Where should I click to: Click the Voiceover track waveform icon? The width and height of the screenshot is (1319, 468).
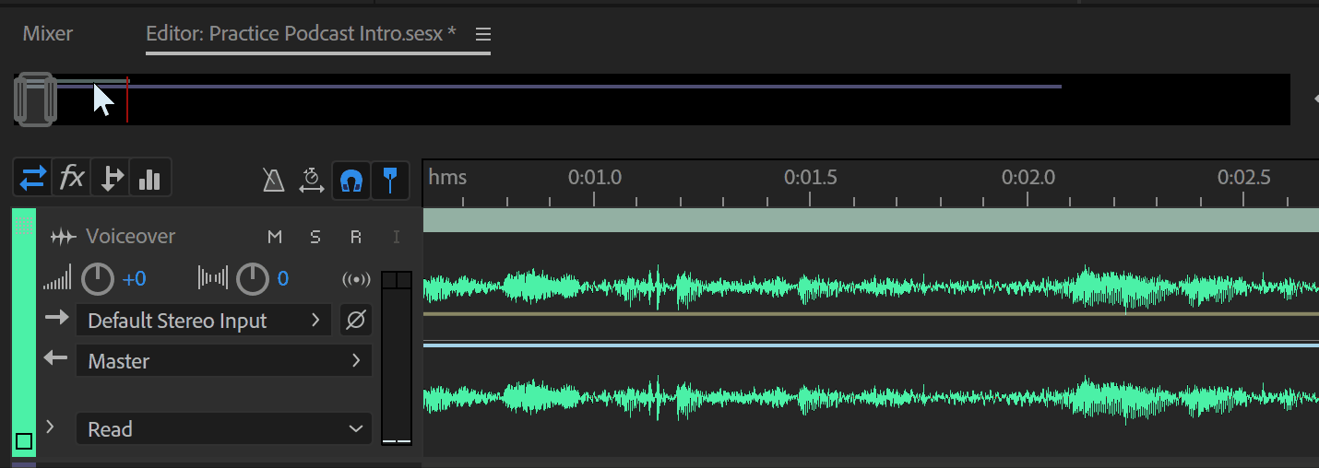pos(63,238)
